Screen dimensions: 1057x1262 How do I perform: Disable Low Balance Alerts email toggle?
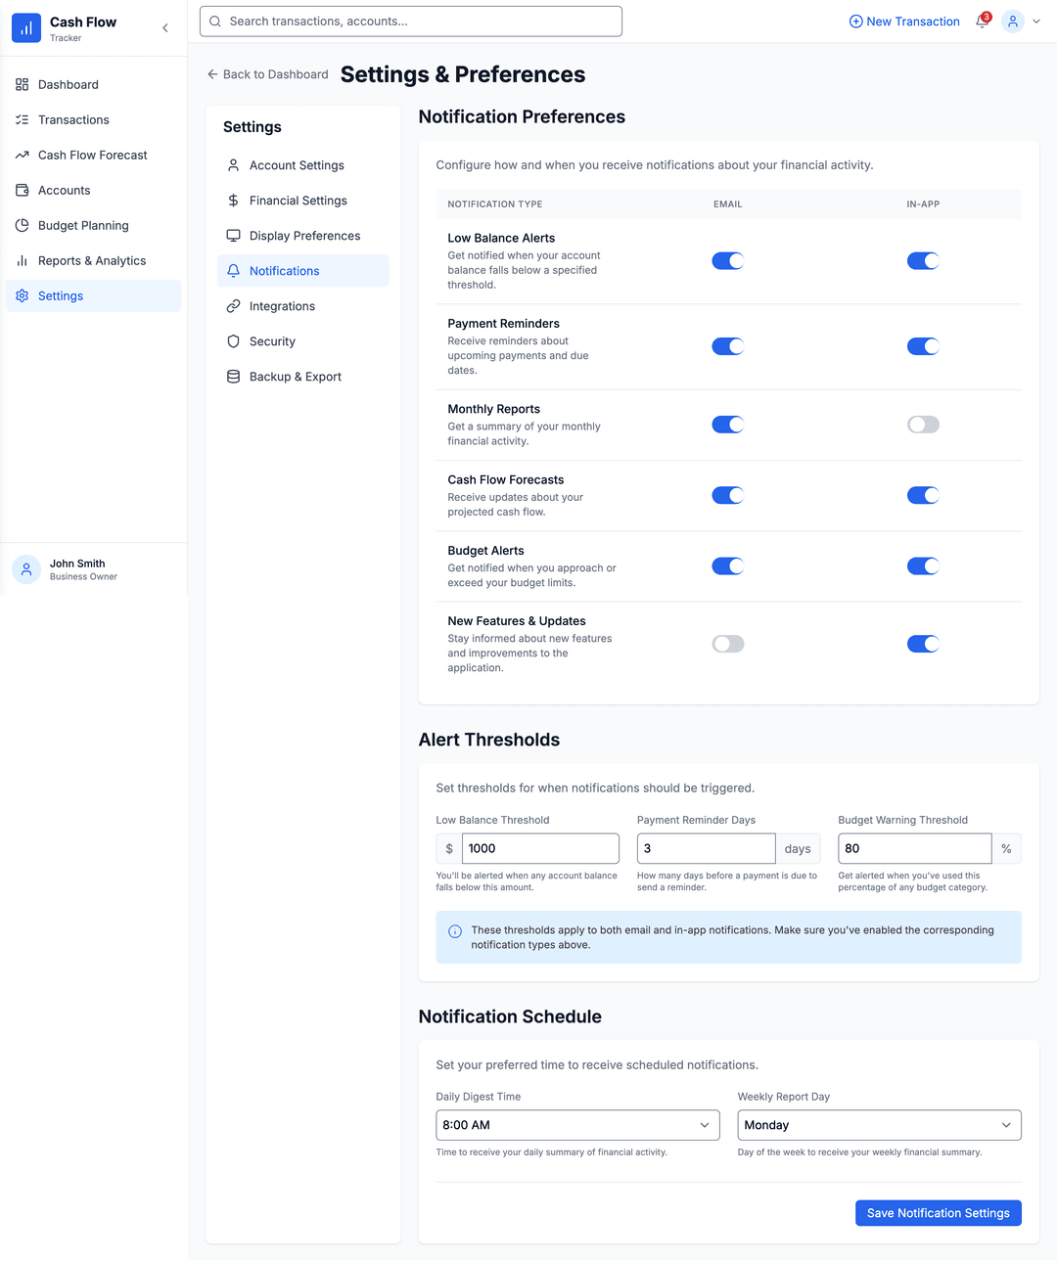point(727,261)
